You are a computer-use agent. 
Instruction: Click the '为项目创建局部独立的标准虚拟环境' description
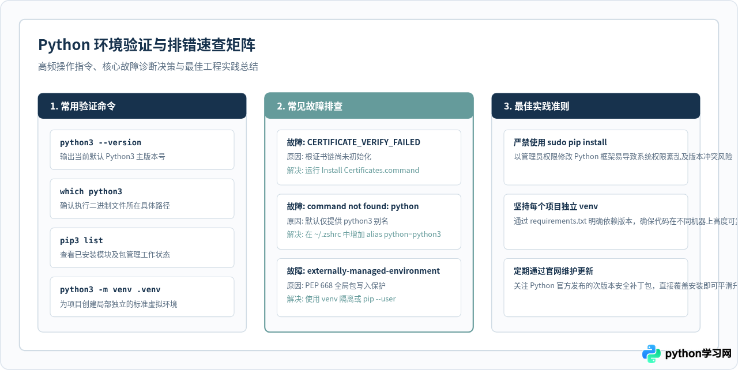[x=118, y=304]
